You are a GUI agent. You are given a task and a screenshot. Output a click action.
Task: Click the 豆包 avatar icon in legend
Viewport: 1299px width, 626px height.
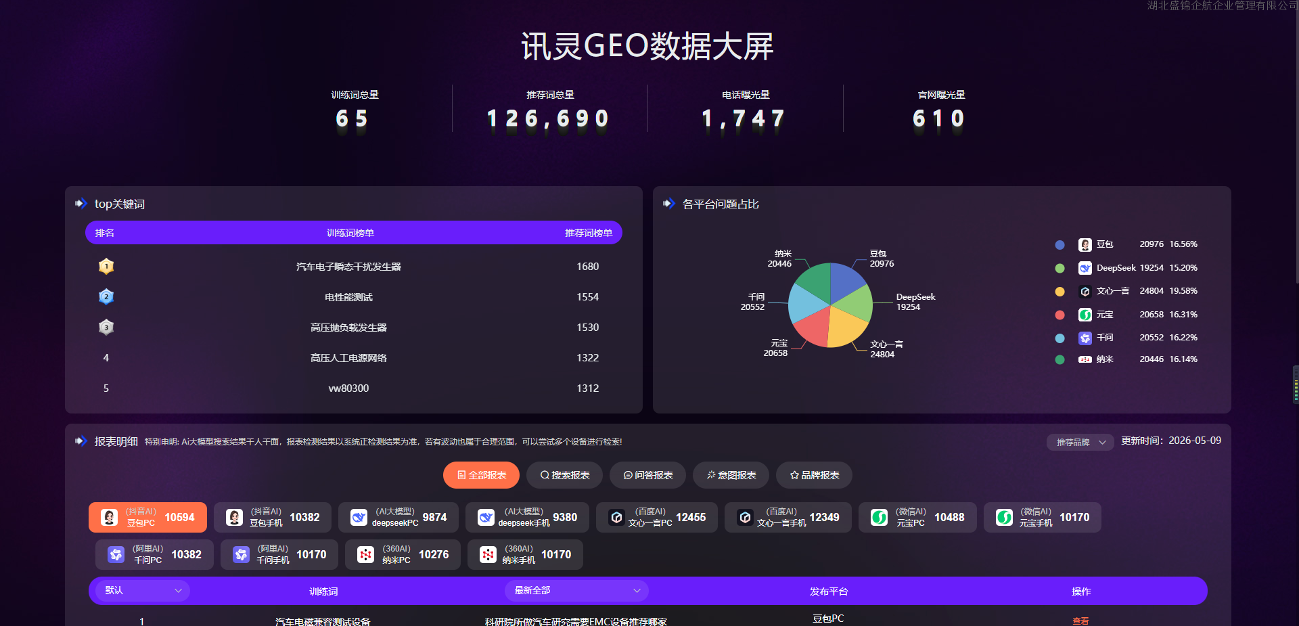[x=1085, y=244]
